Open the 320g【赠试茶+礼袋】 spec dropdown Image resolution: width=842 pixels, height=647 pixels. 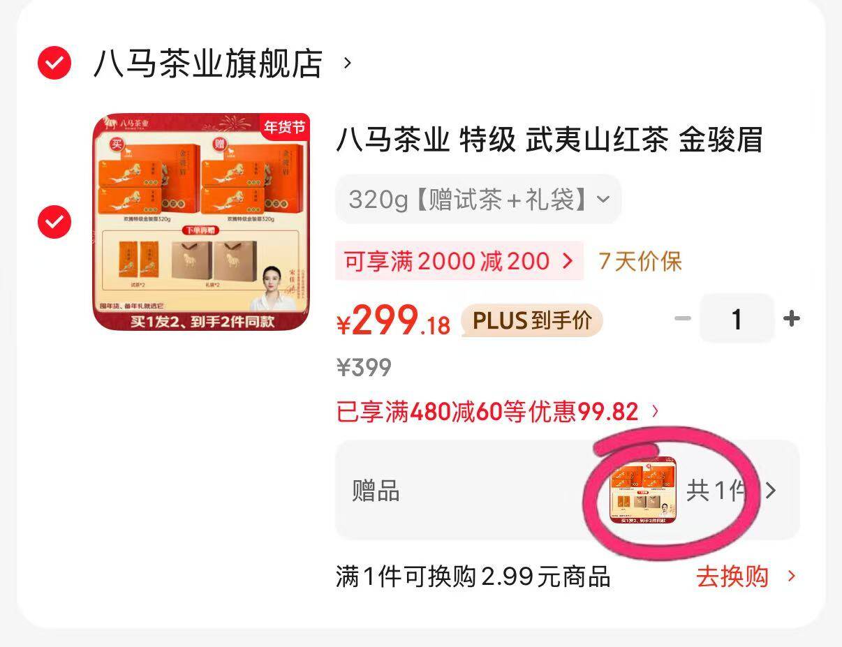(478, 200)
